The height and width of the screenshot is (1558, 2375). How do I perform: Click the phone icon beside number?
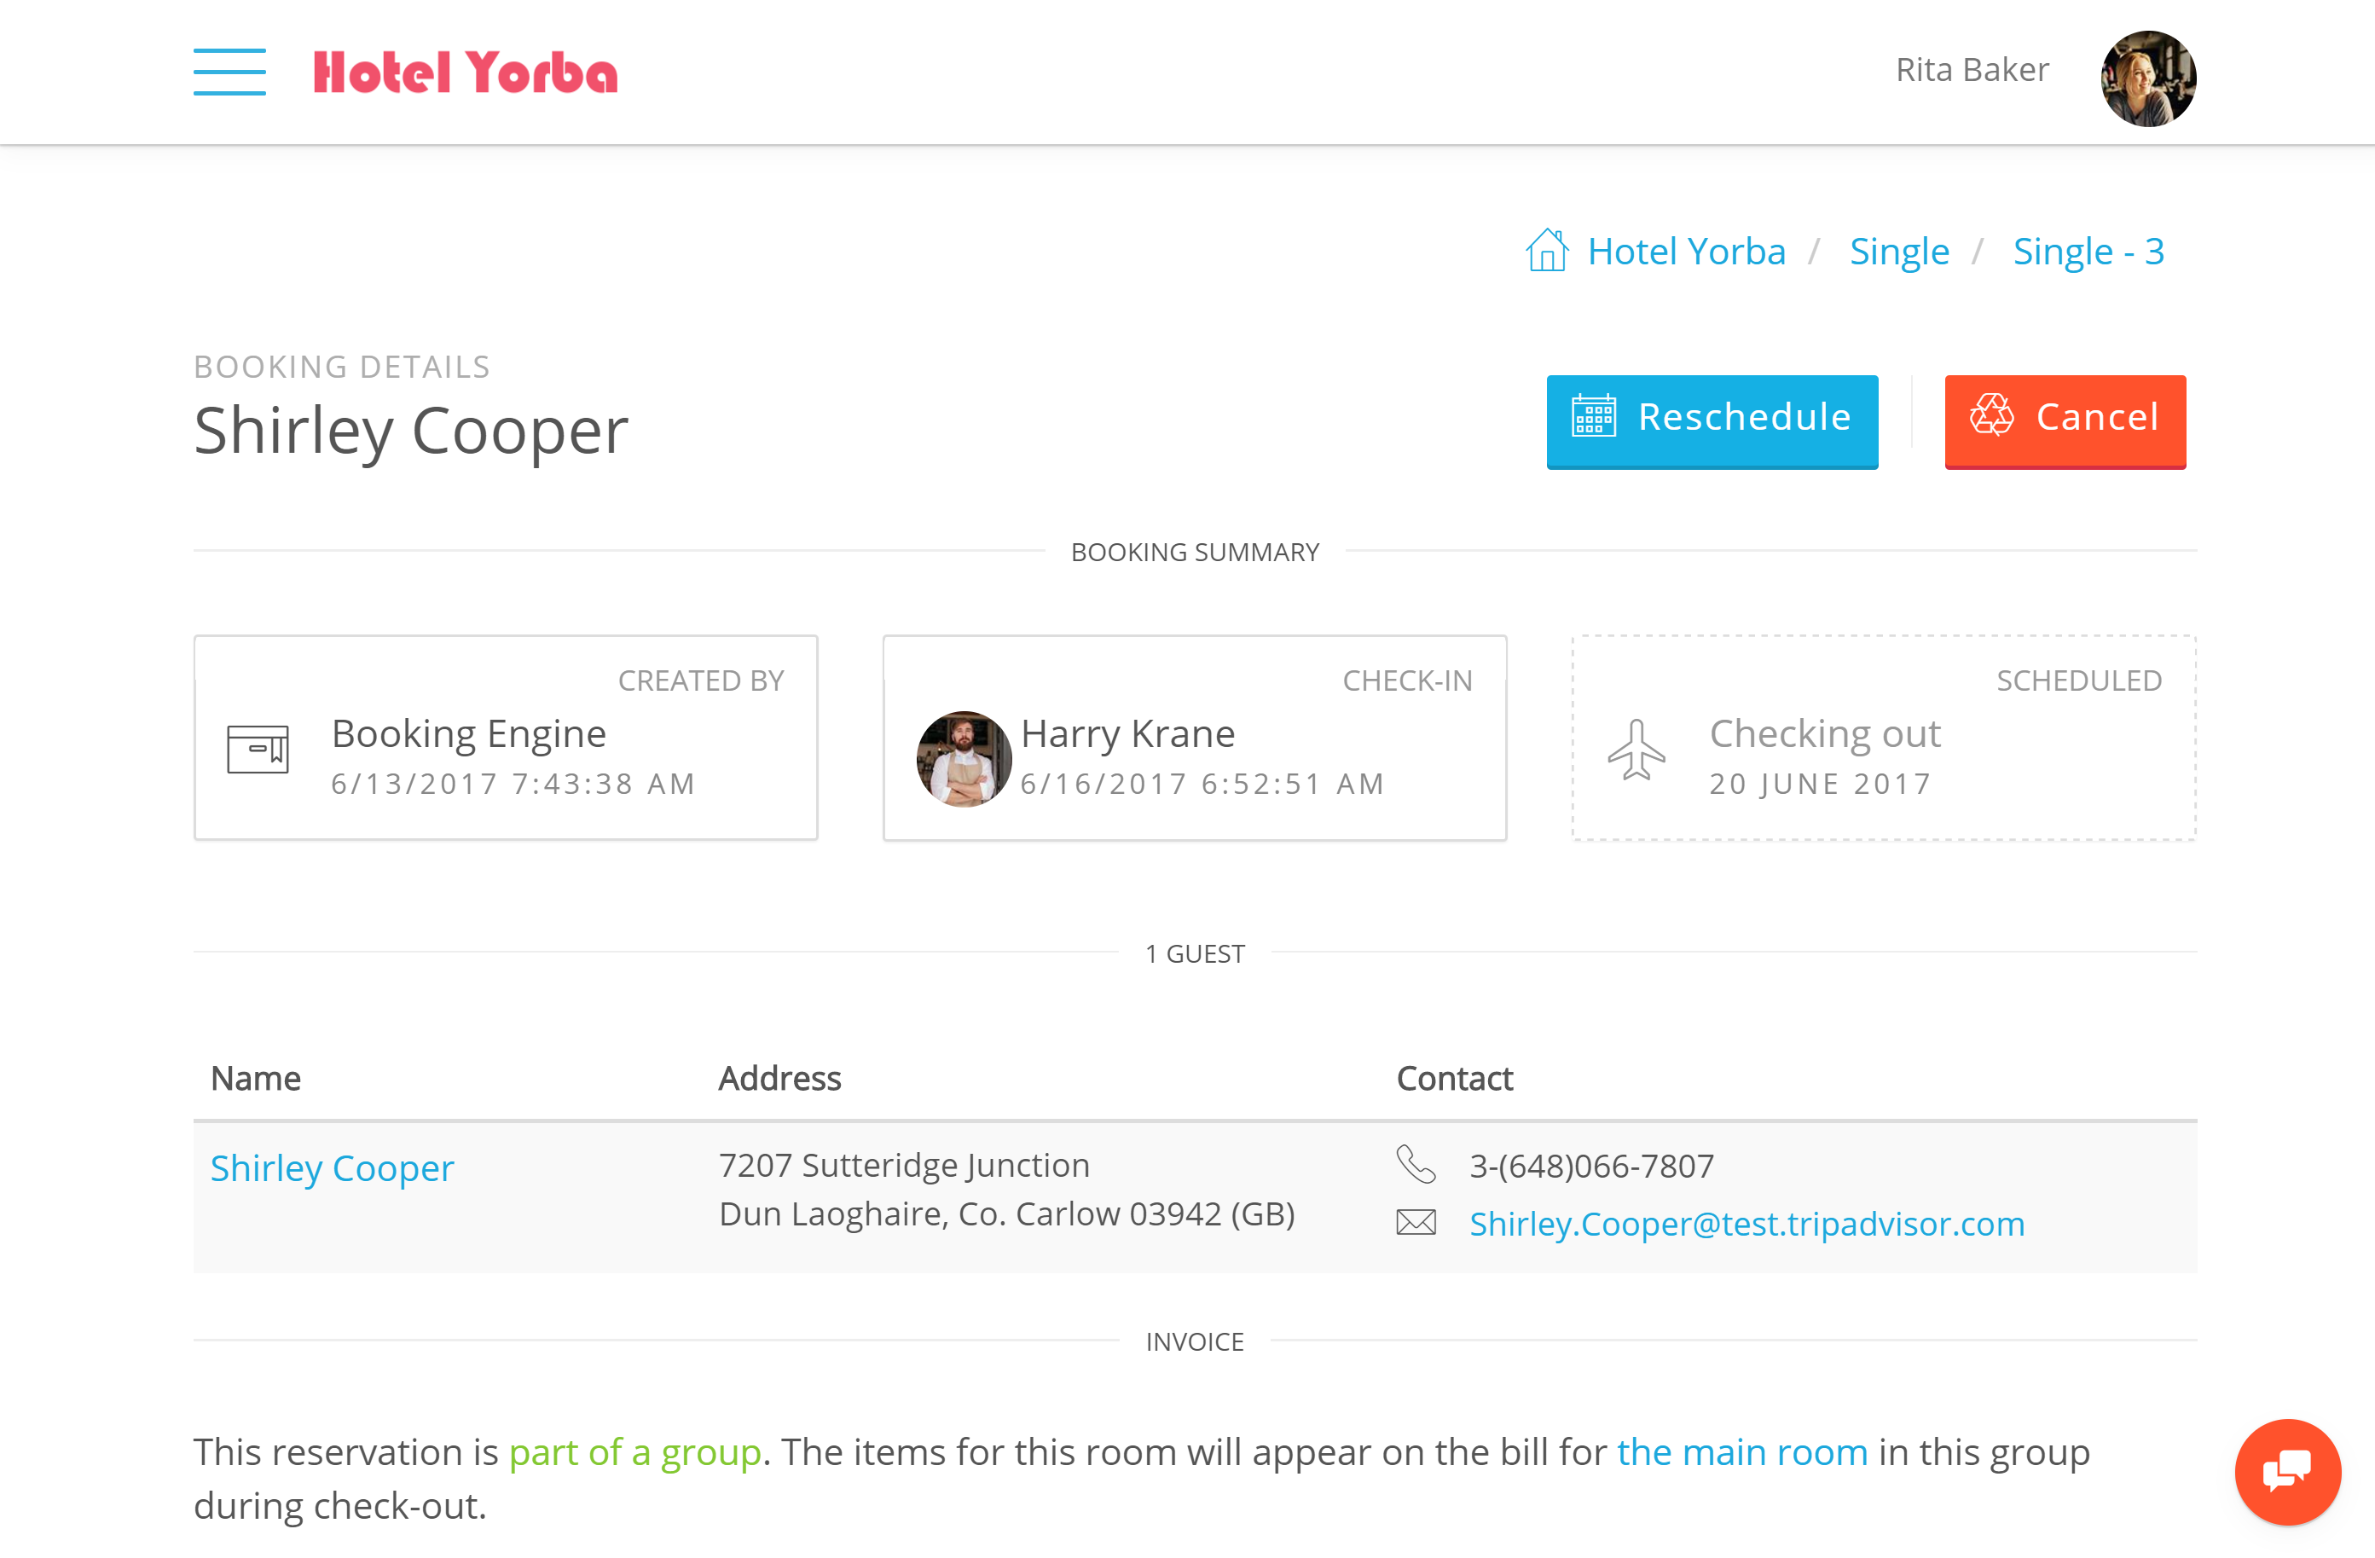tap(1415, 1164)
